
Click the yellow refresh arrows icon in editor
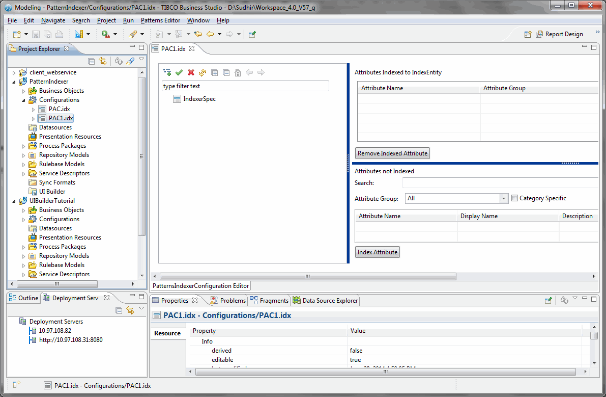click(x=203, y=72)
